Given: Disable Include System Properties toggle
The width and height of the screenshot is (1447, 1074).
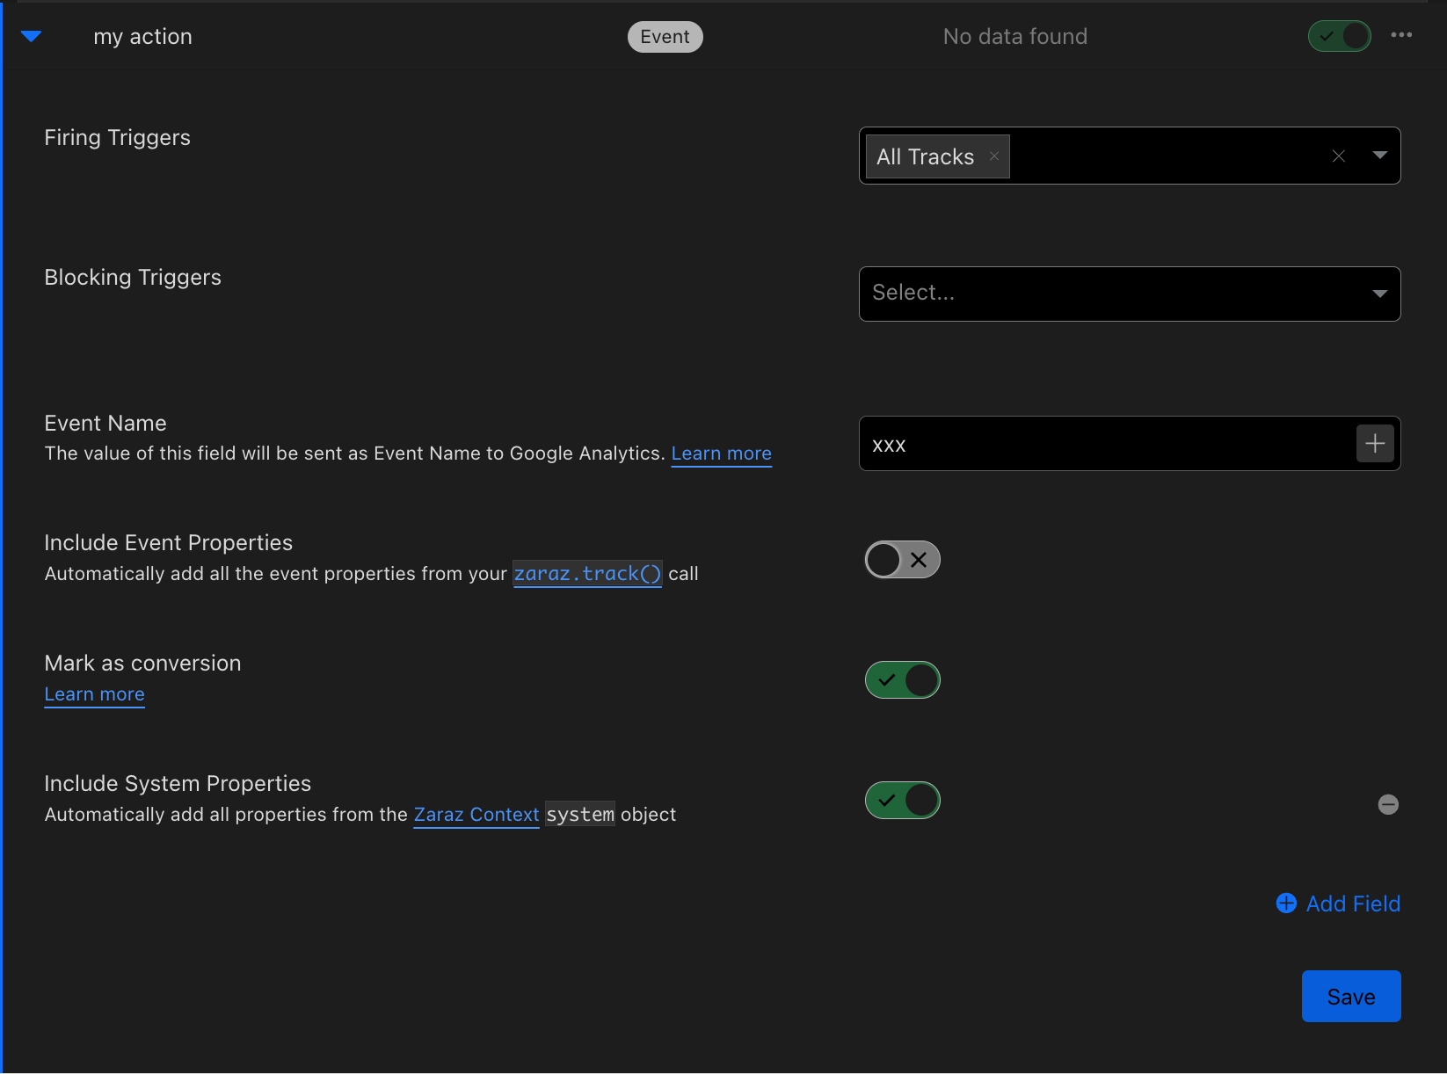Looking at the screenshot, I should [x=902, y=801].
